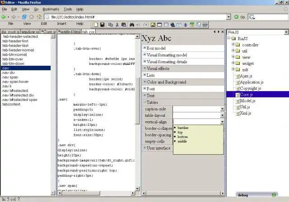289x202 pixels.
Task: Click the Copy icon in editor toolbar
Action: pos(111,24)
